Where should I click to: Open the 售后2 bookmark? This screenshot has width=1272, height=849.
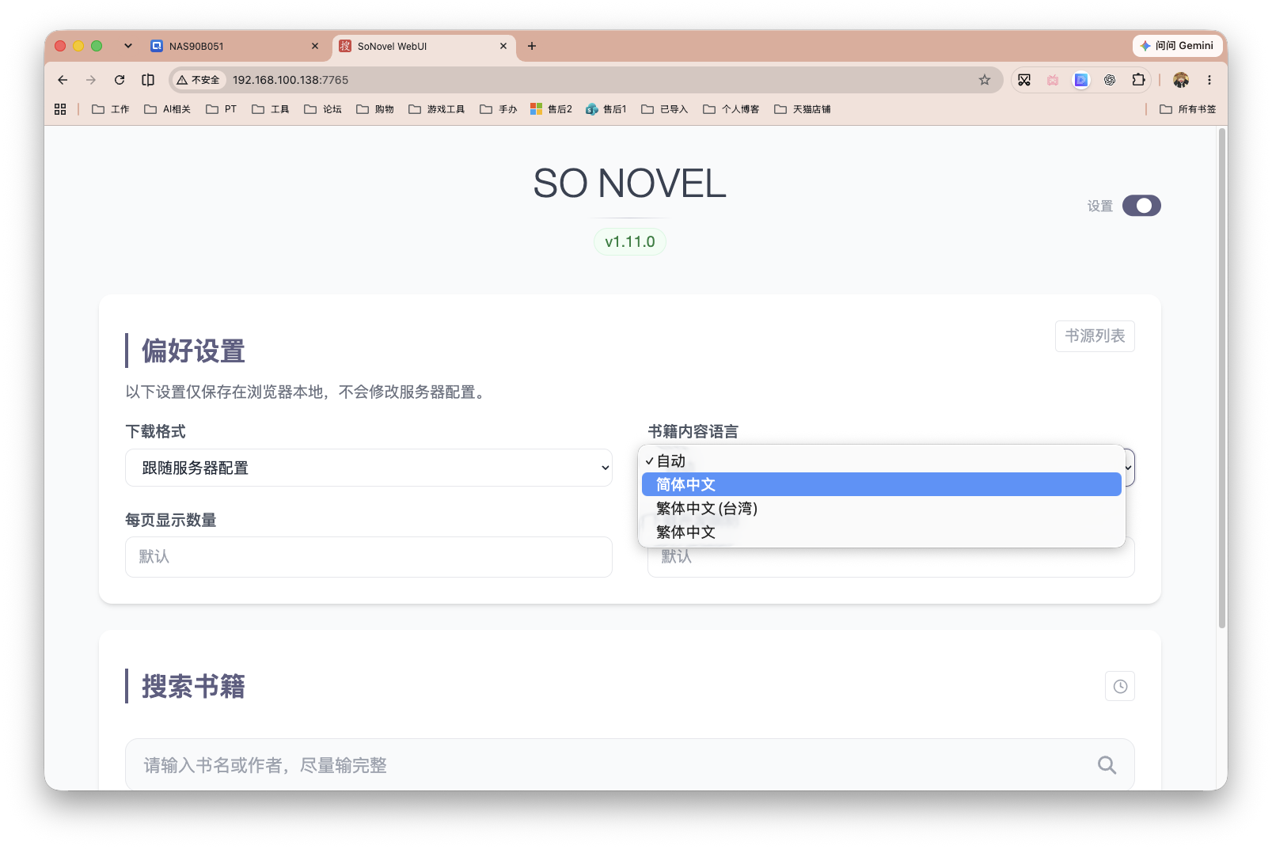coord(551,109)
